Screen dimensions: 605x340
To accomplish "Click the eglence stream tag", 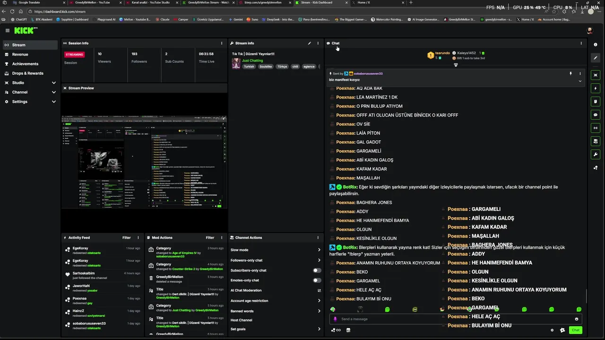I will coord(309,67).
